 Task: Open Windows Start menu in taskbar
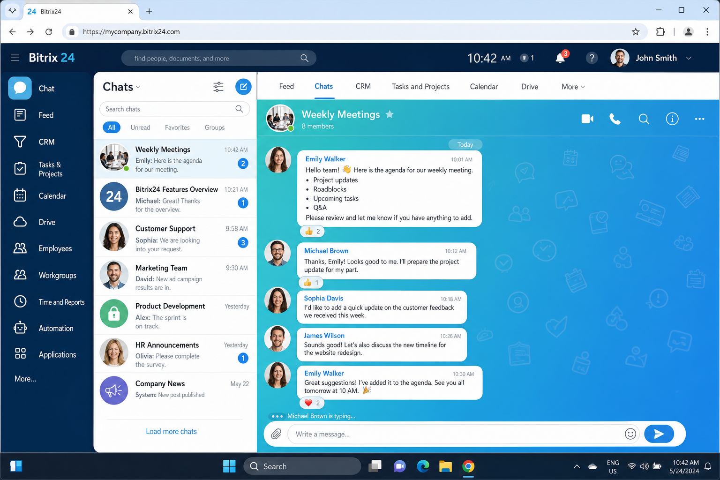[x=229, y=466]
